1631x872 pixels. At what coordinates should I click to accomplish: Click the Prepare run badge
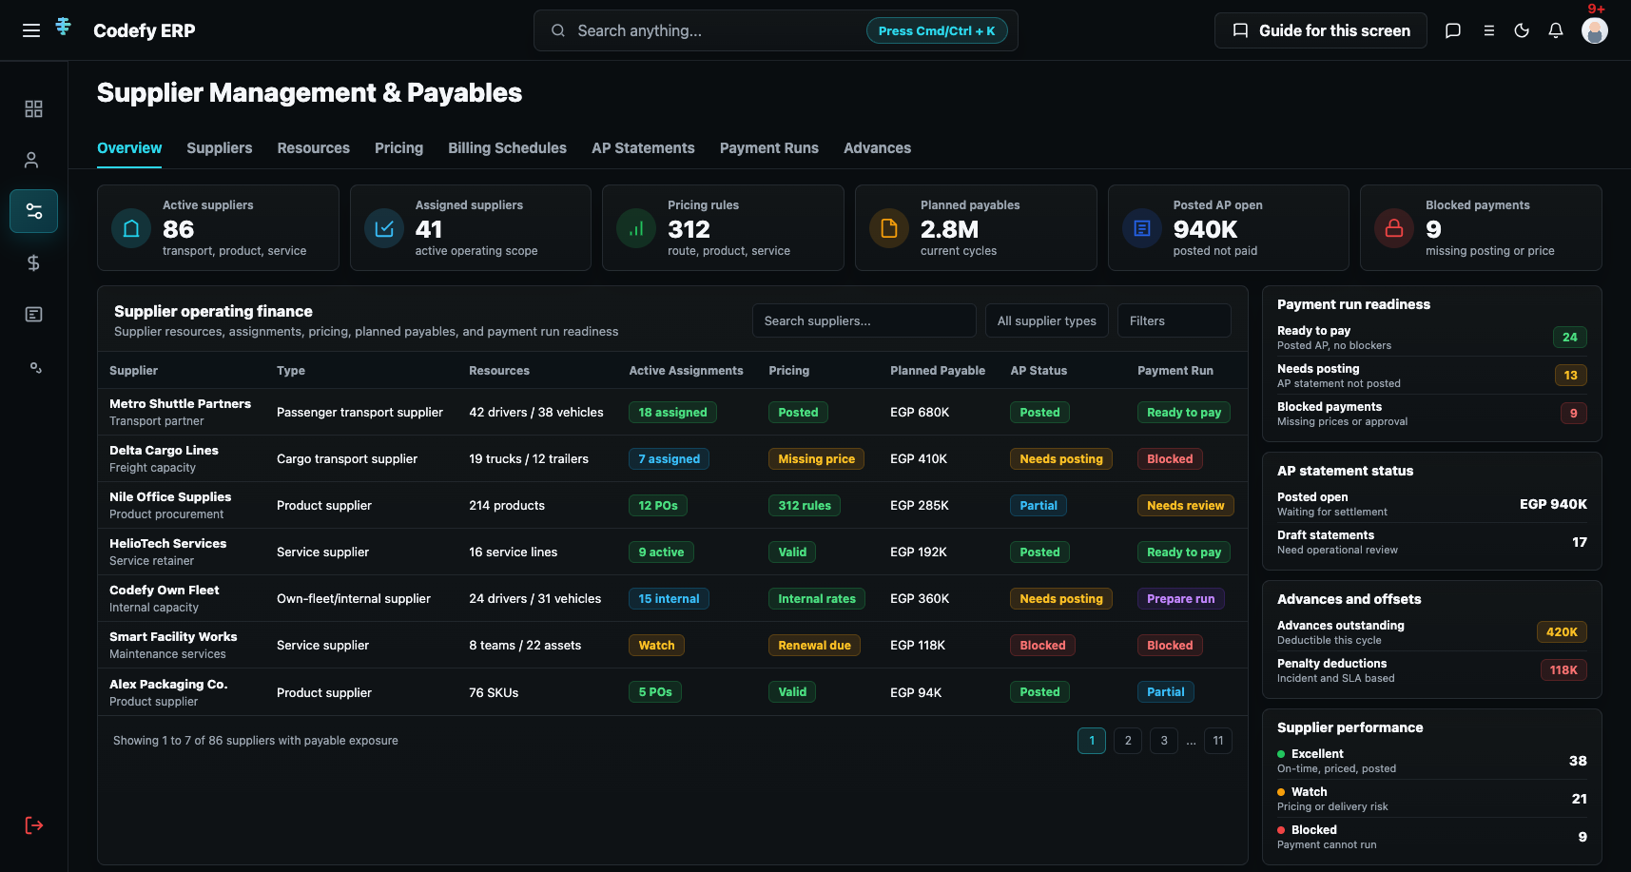[1180, 598]
